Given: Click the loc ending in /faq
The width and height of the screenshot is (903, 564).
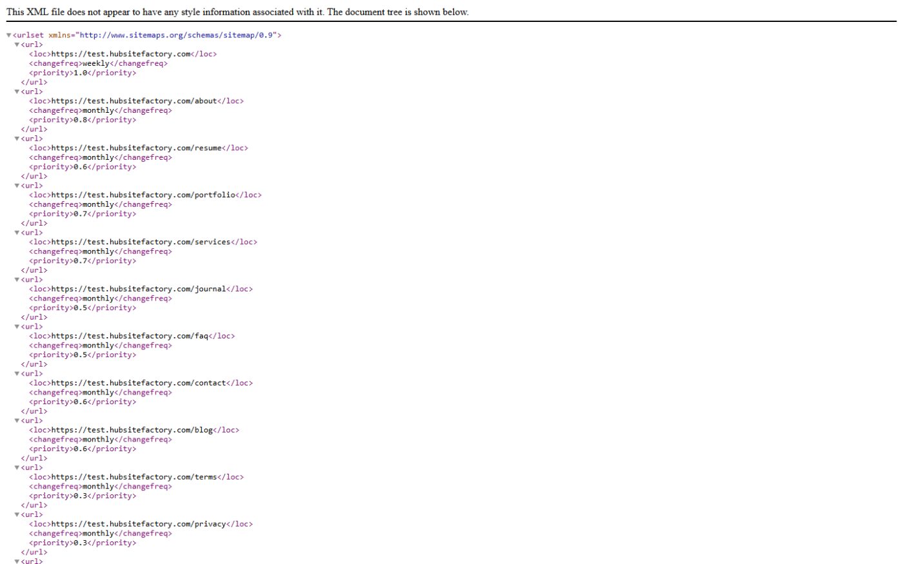Looking at the screenshot, I should 132,336.
